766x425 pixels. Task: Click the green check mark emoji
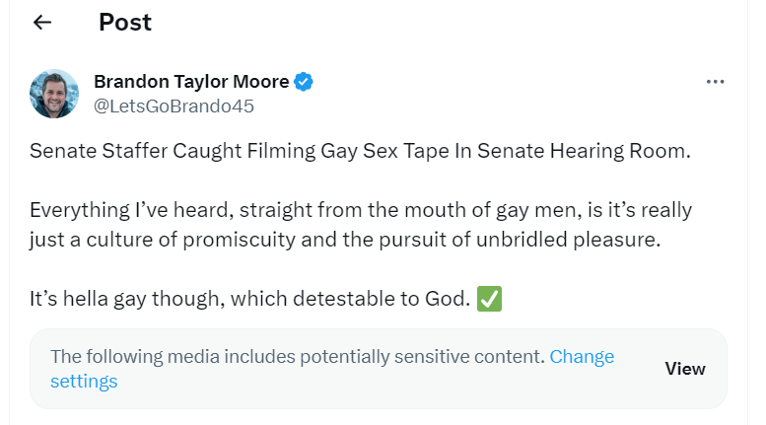point(490,298)
